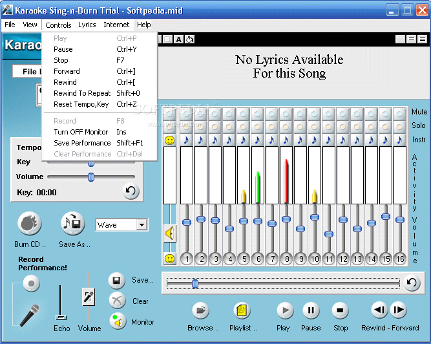Viewport: 431px width, 344px height.
Task: Mute channel 6
Action: coord(258,114)
